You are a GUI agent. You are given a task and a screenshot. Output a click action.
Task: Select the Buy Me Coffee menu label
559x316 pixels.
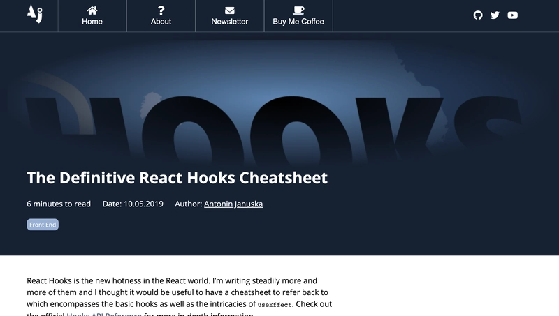pyautogui.click(x=298, y=22)
